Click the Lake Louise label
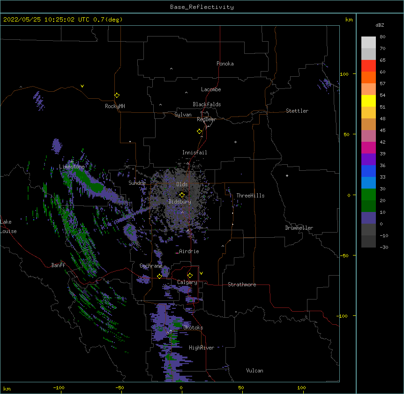Screen dimensions: 404x394 click(x=8, y=226)
